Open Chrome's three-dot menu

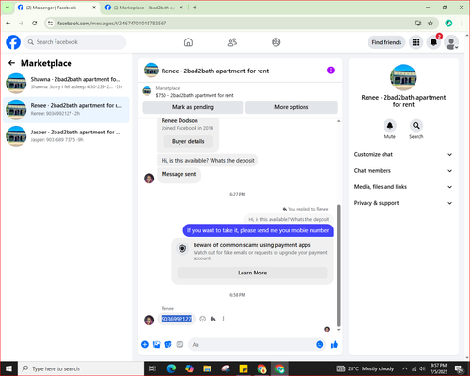point(462,23)
